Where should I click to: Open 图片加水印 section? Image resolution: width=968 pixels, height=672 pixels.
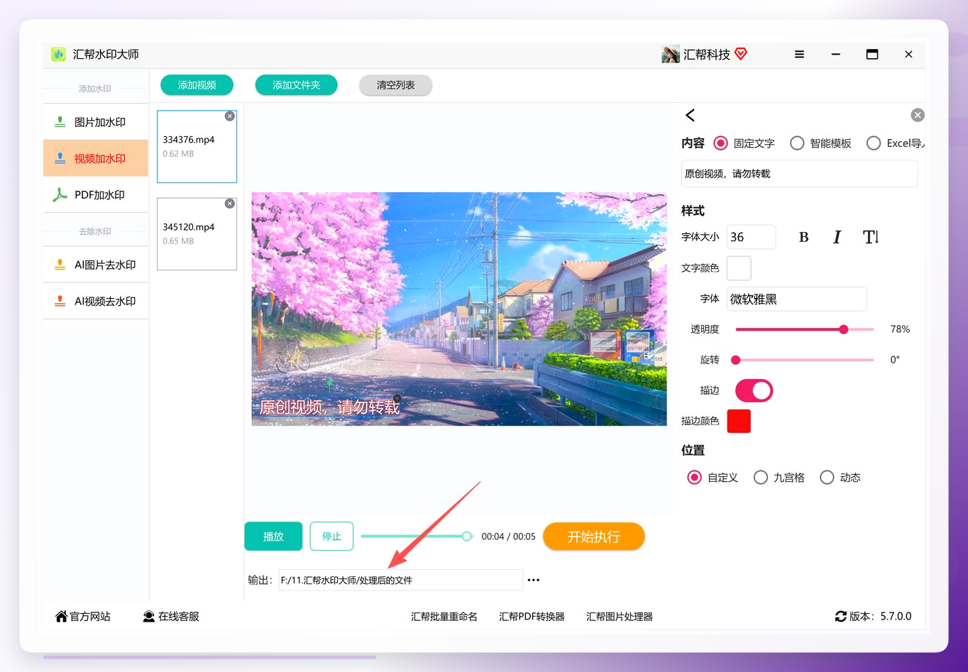(x=96, y=122)
